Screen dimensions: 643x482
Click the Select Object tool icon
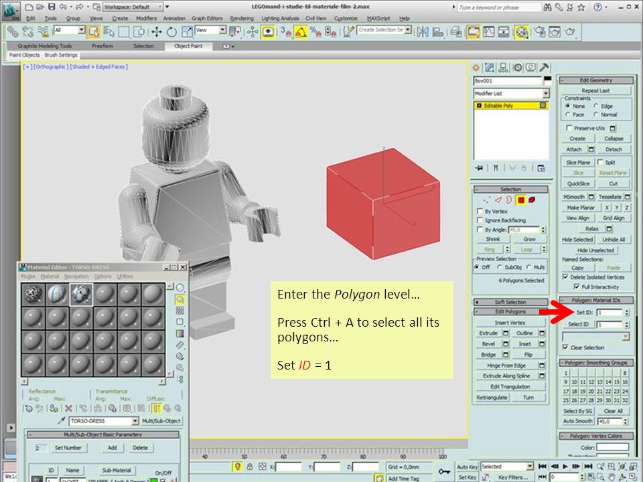tap(94, 31)
